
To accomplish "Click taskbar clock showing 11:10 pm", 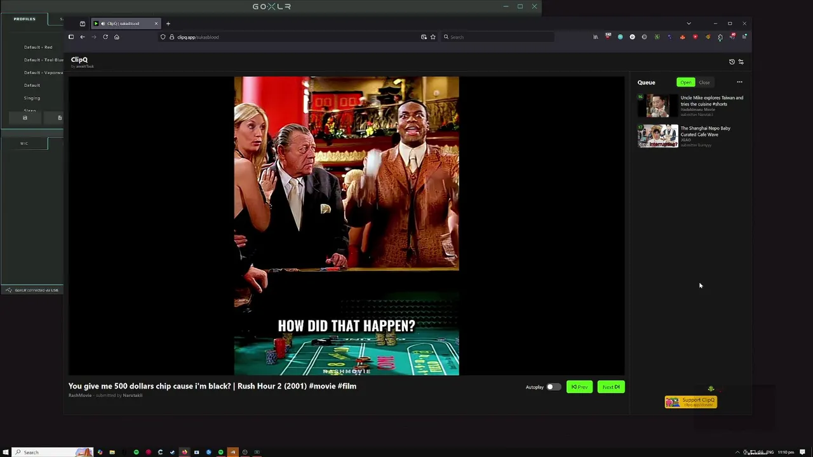I will pyautogui.click(x=786, y=452).
